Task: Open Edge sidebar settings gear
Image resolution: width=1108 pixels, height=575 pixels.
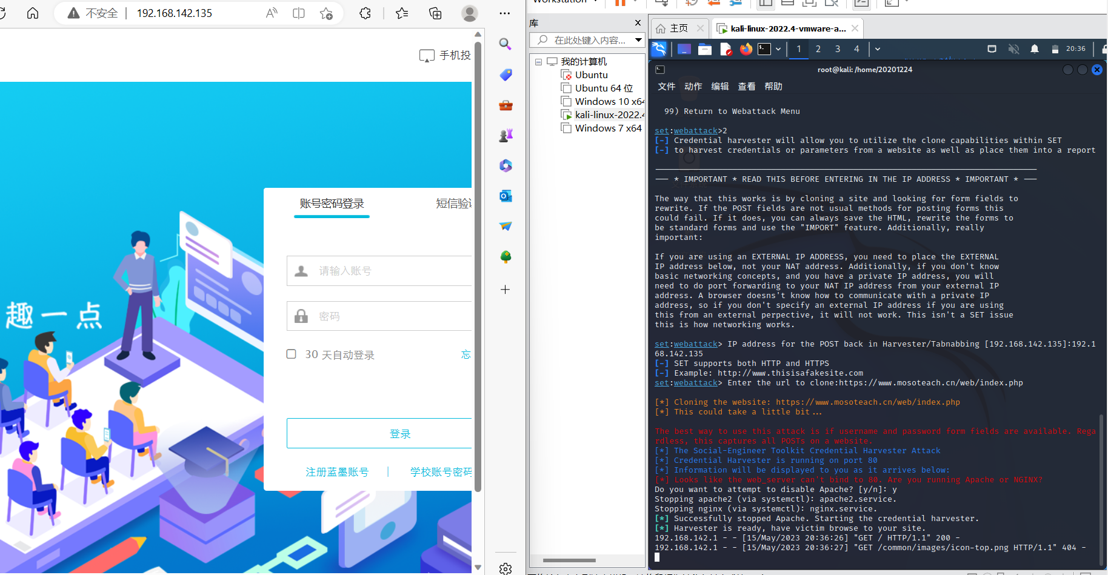Action: (506, 568)
